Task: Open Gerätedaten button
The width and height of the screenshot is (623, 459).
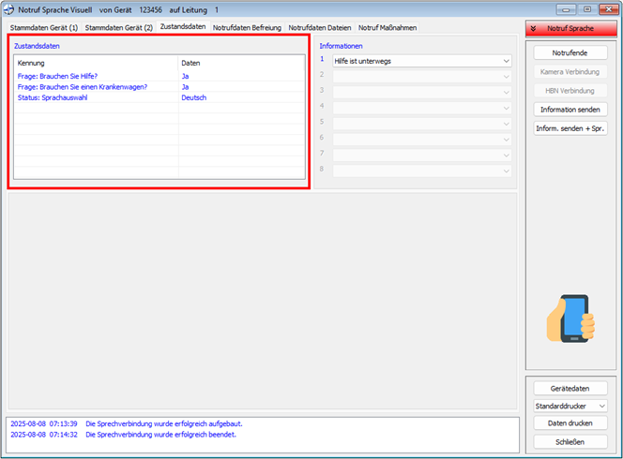Action: click(x=570, y=388)
